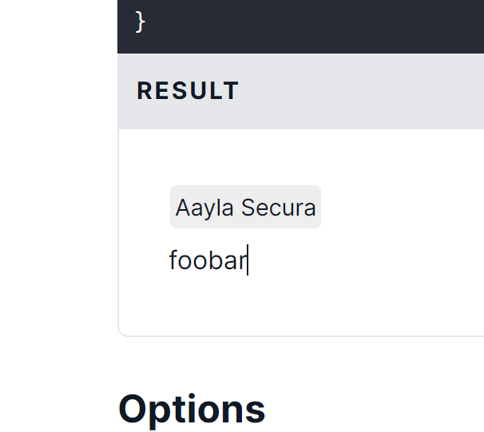Focus the foobar text input
The width and height of the screenshot is (484, 432).
[x=208, y=261]
